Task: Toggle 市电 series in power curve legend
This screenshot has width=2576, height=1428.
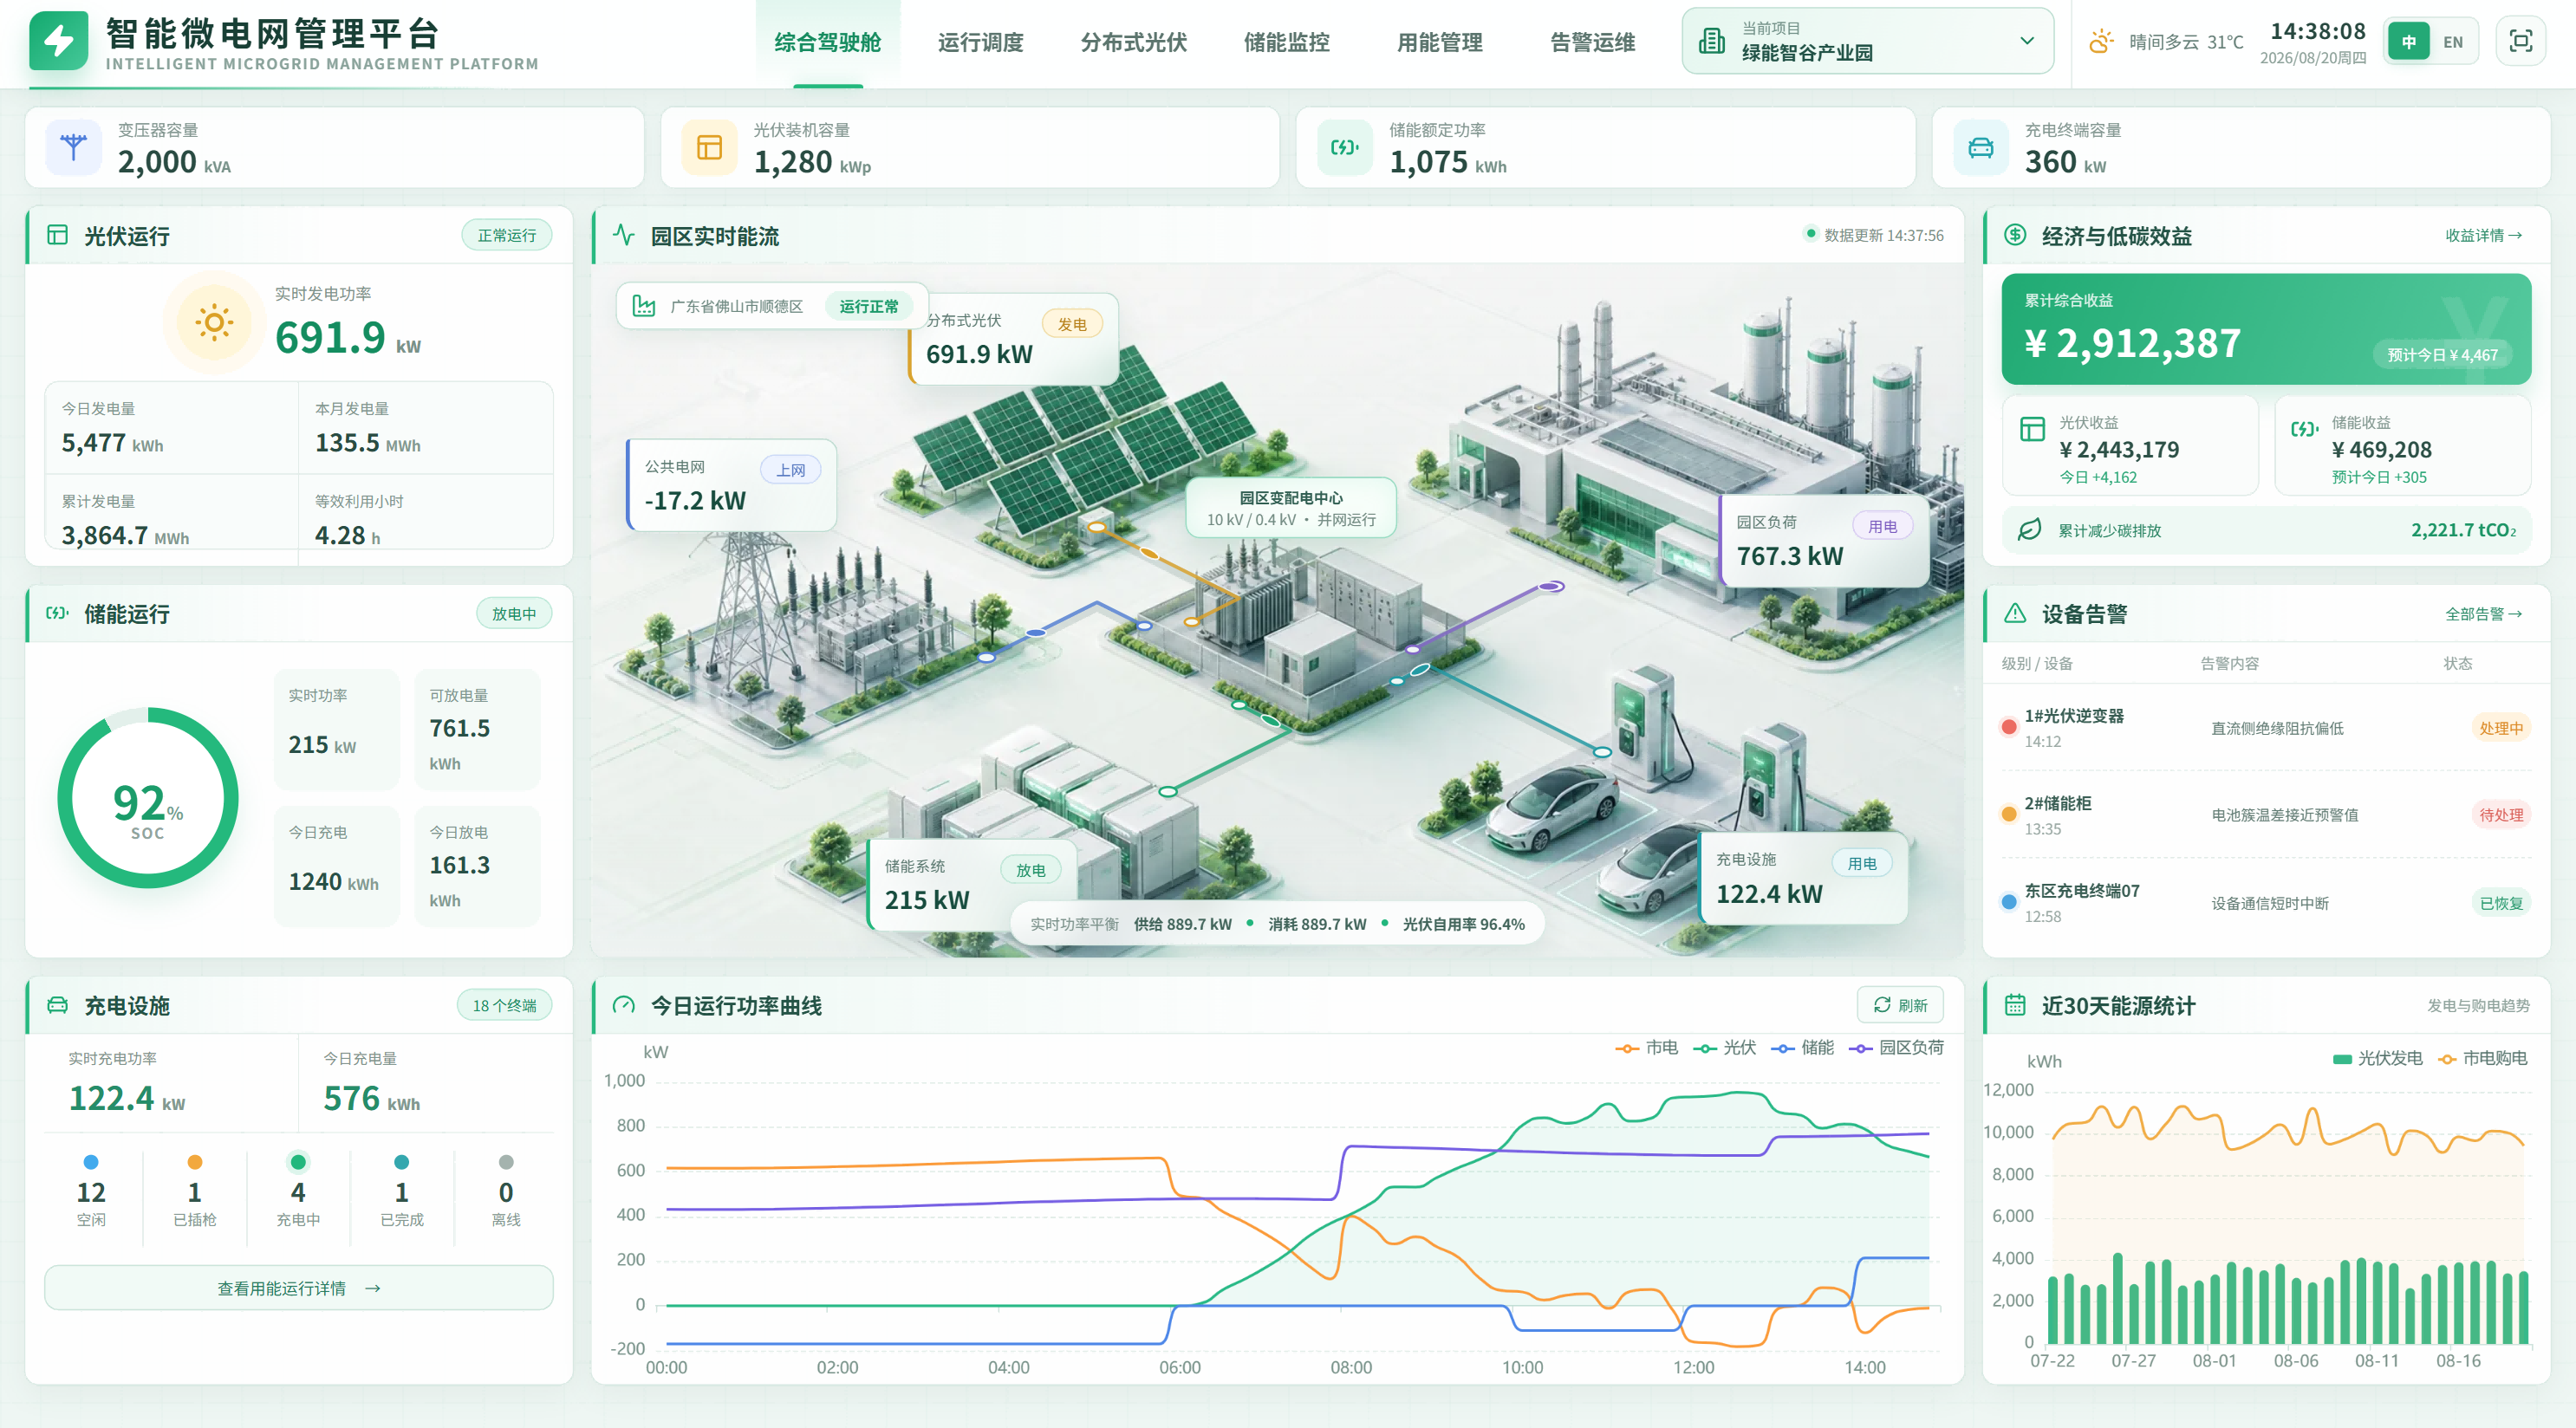Action: (x=1646, y=1047)
